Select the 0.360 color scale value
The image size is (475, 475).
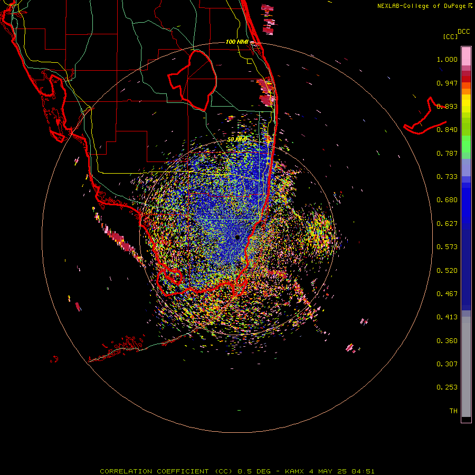click(447, 341)
